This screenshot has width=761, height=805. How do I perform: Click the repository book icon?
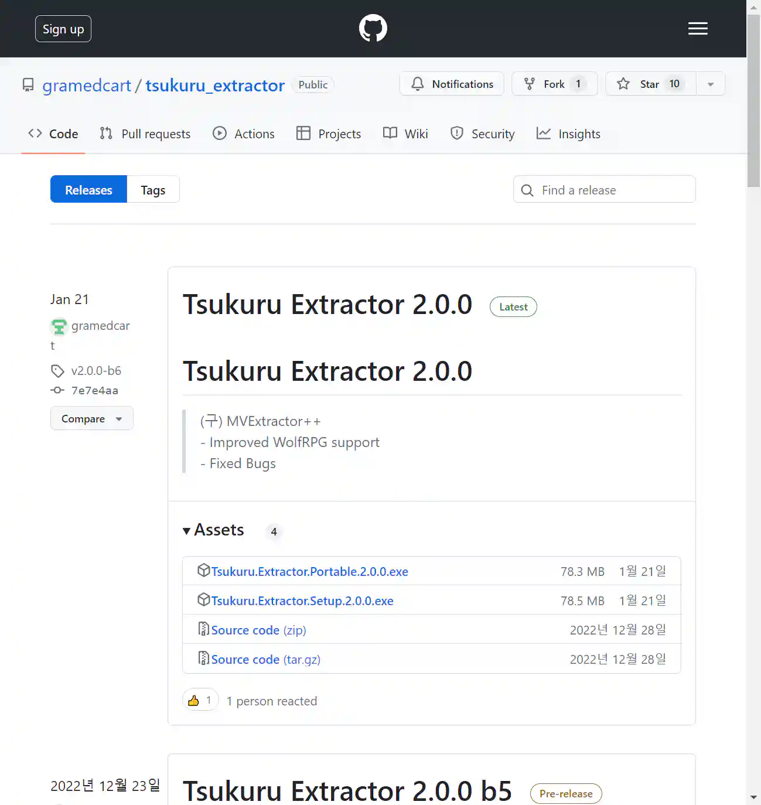(x=28, y=85)
